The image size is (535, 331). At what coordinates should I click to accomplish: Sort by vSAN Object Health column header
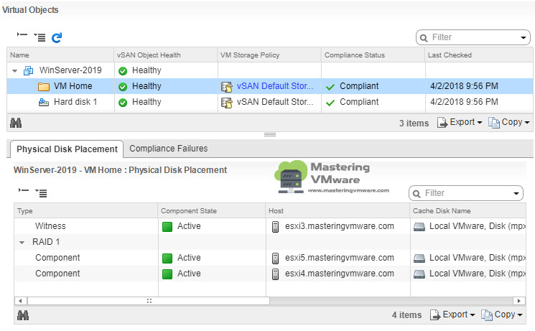pos(166,55)
